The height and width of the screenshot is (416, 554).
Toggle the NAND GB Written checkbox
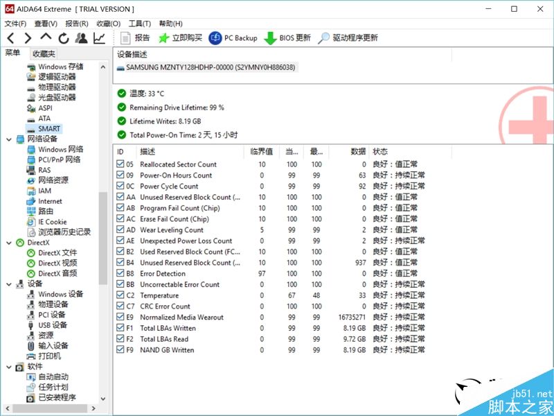coord(120,350)
